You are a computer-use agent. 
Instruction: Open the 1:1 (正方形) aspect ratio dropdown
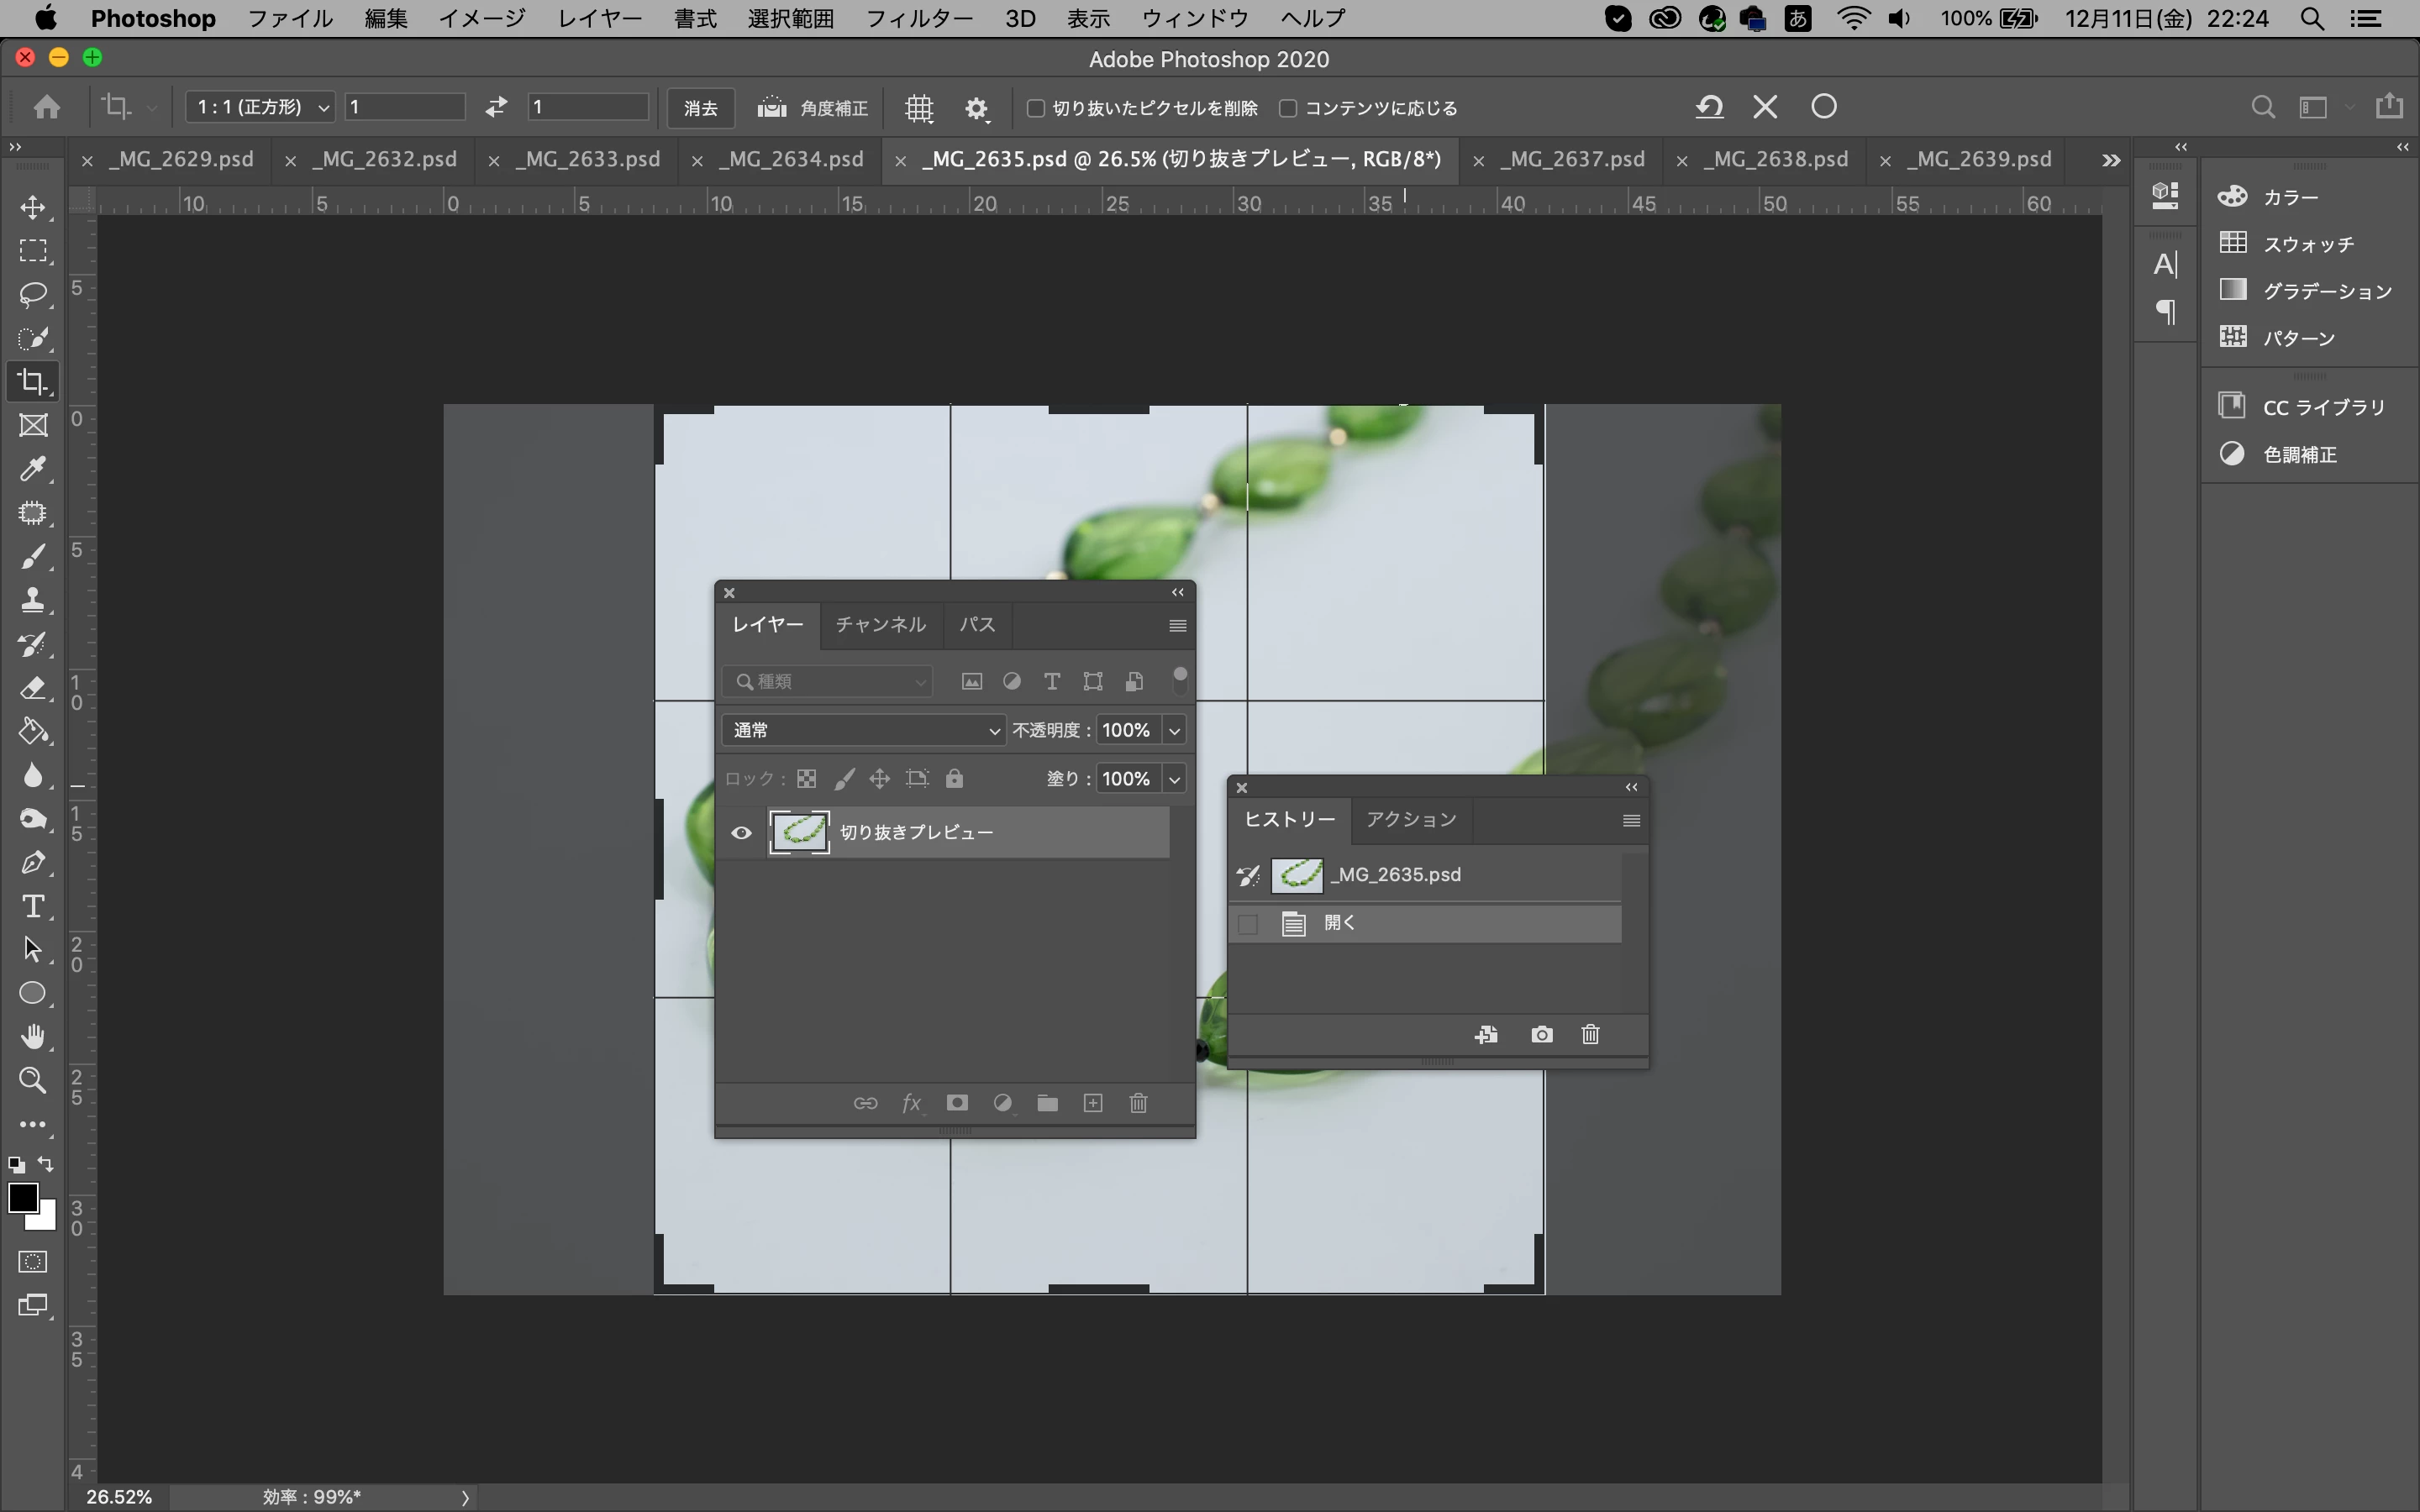click(260, 107)
